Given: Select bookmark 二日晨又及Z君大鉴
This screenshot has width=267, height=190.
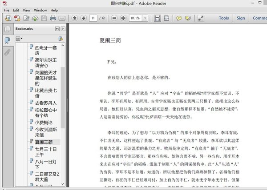Looking at the screenshot, I should pyautogui.click(x=47, y=177).
